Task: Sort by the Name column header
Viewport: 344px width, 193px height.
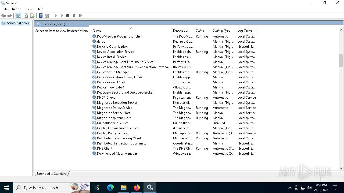Action: click(131, 30)
